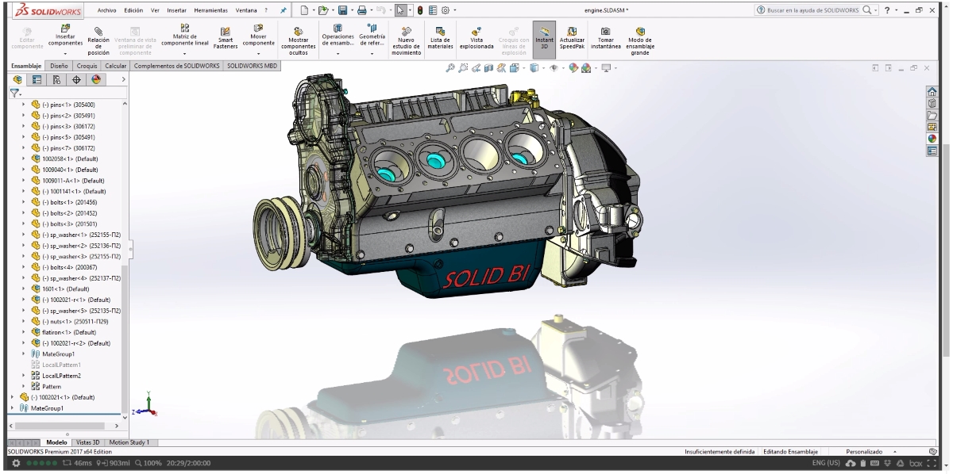This screenshot has width=953, height=474.
Task: Pin the menu bar with pushpin
Action: (x=284, y=10)
